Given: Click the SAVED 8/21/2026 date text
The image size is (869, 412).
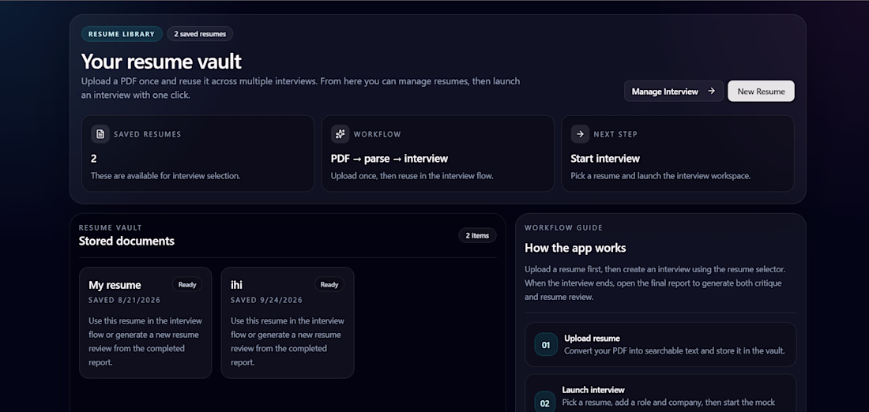Looking at the screenshot, I should 125,300.
